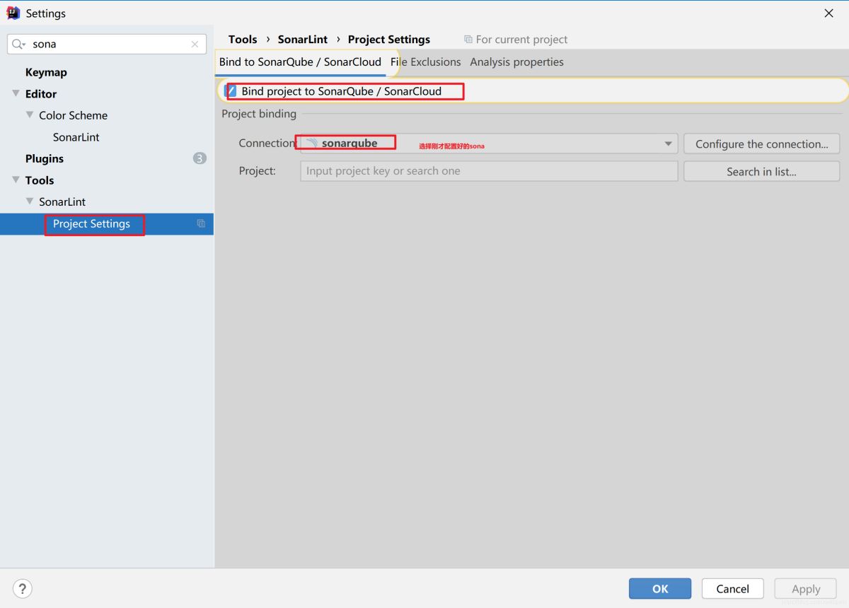Focus the settings search box
The height and width of the screenshot is (608, 849).
107,44
